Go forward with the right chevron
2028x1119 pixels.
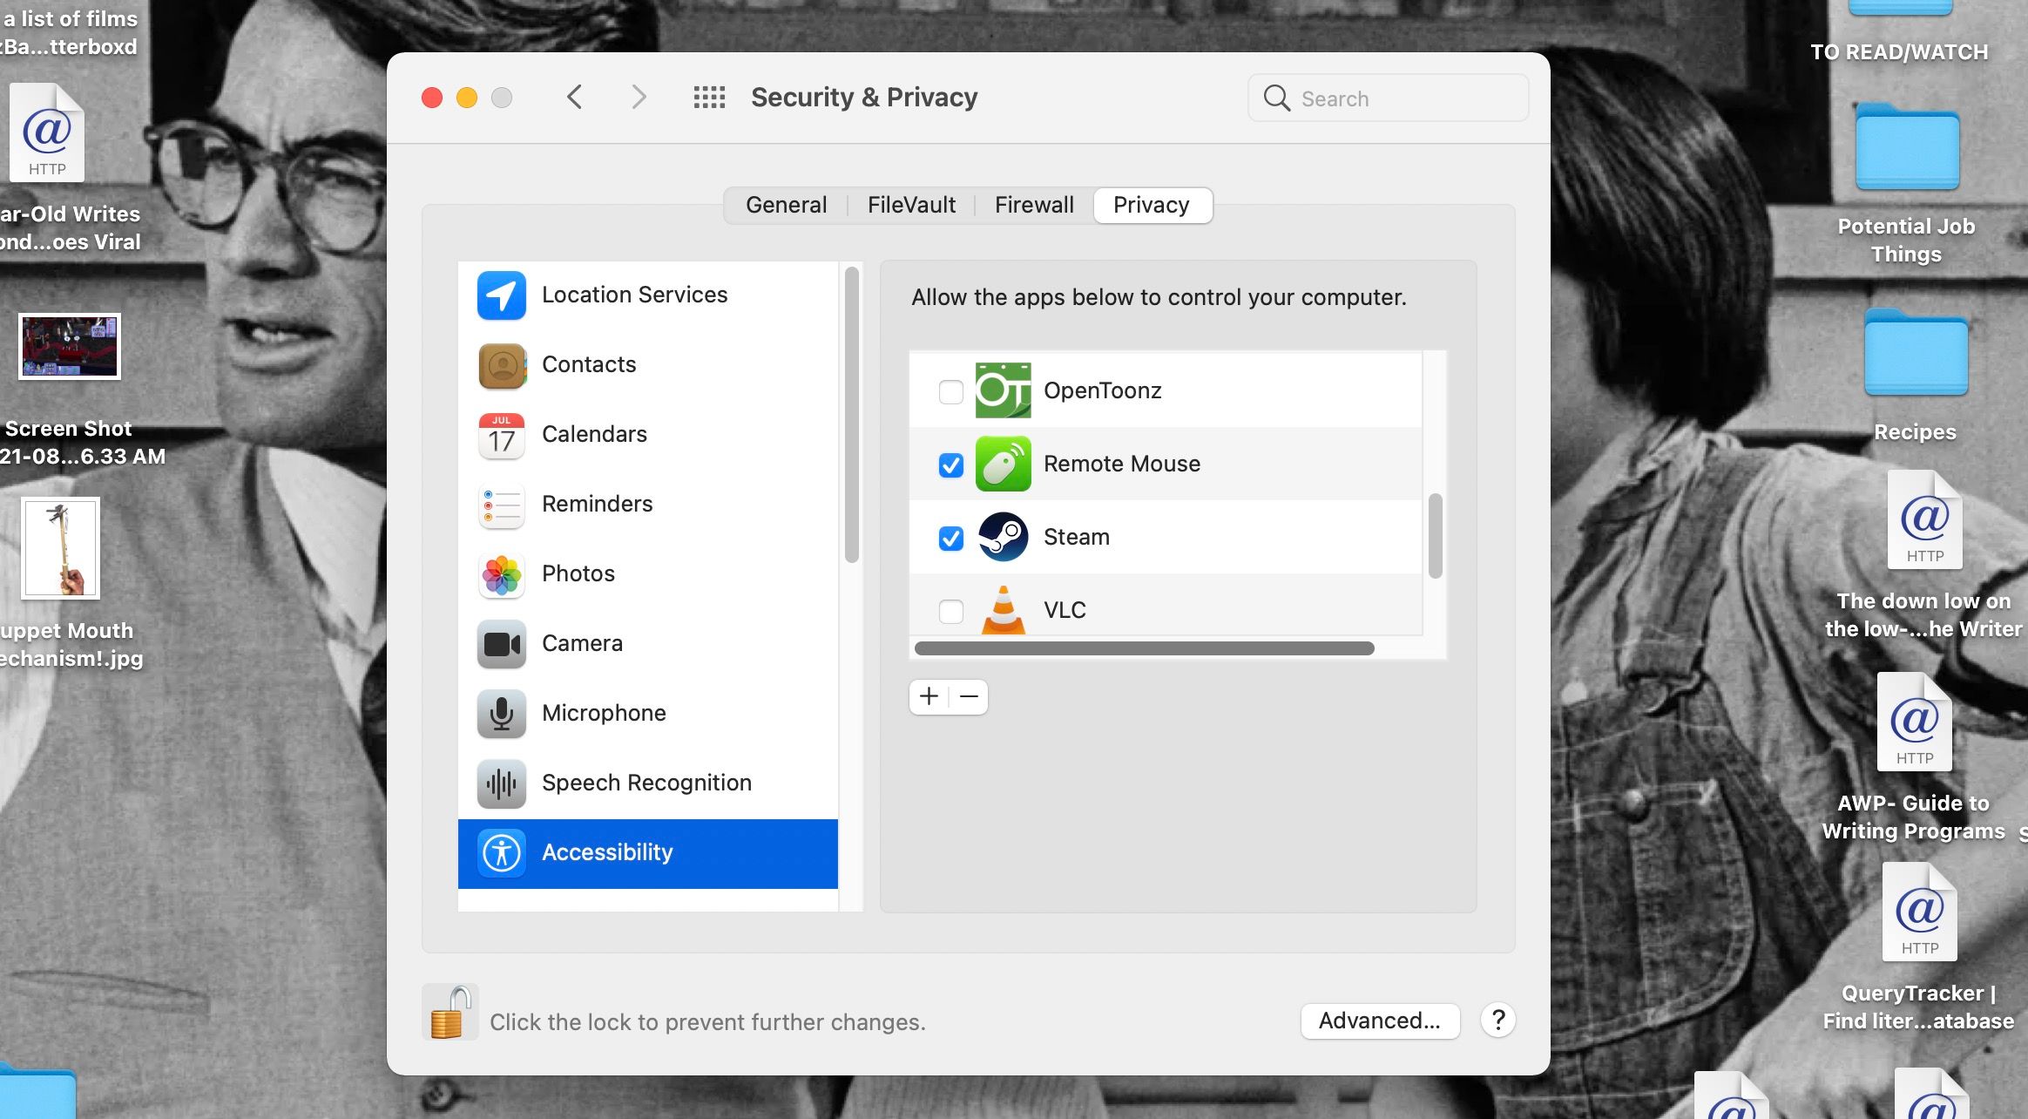coord(639,97)
